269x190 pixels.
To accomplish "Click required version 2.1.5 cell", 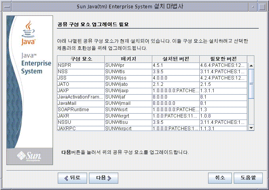I will point(224,84).
